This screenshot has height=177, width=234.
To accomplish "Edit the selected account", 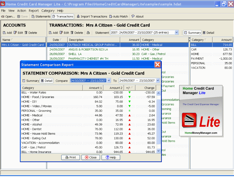I will 18,33.
